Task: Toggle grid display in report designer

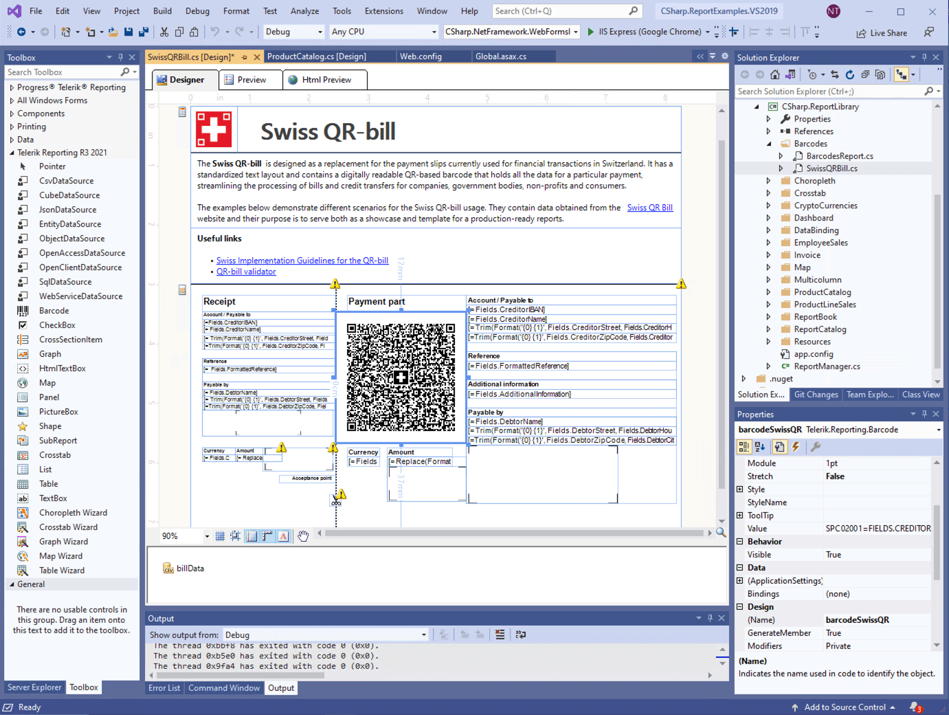Action: (220, 536)
